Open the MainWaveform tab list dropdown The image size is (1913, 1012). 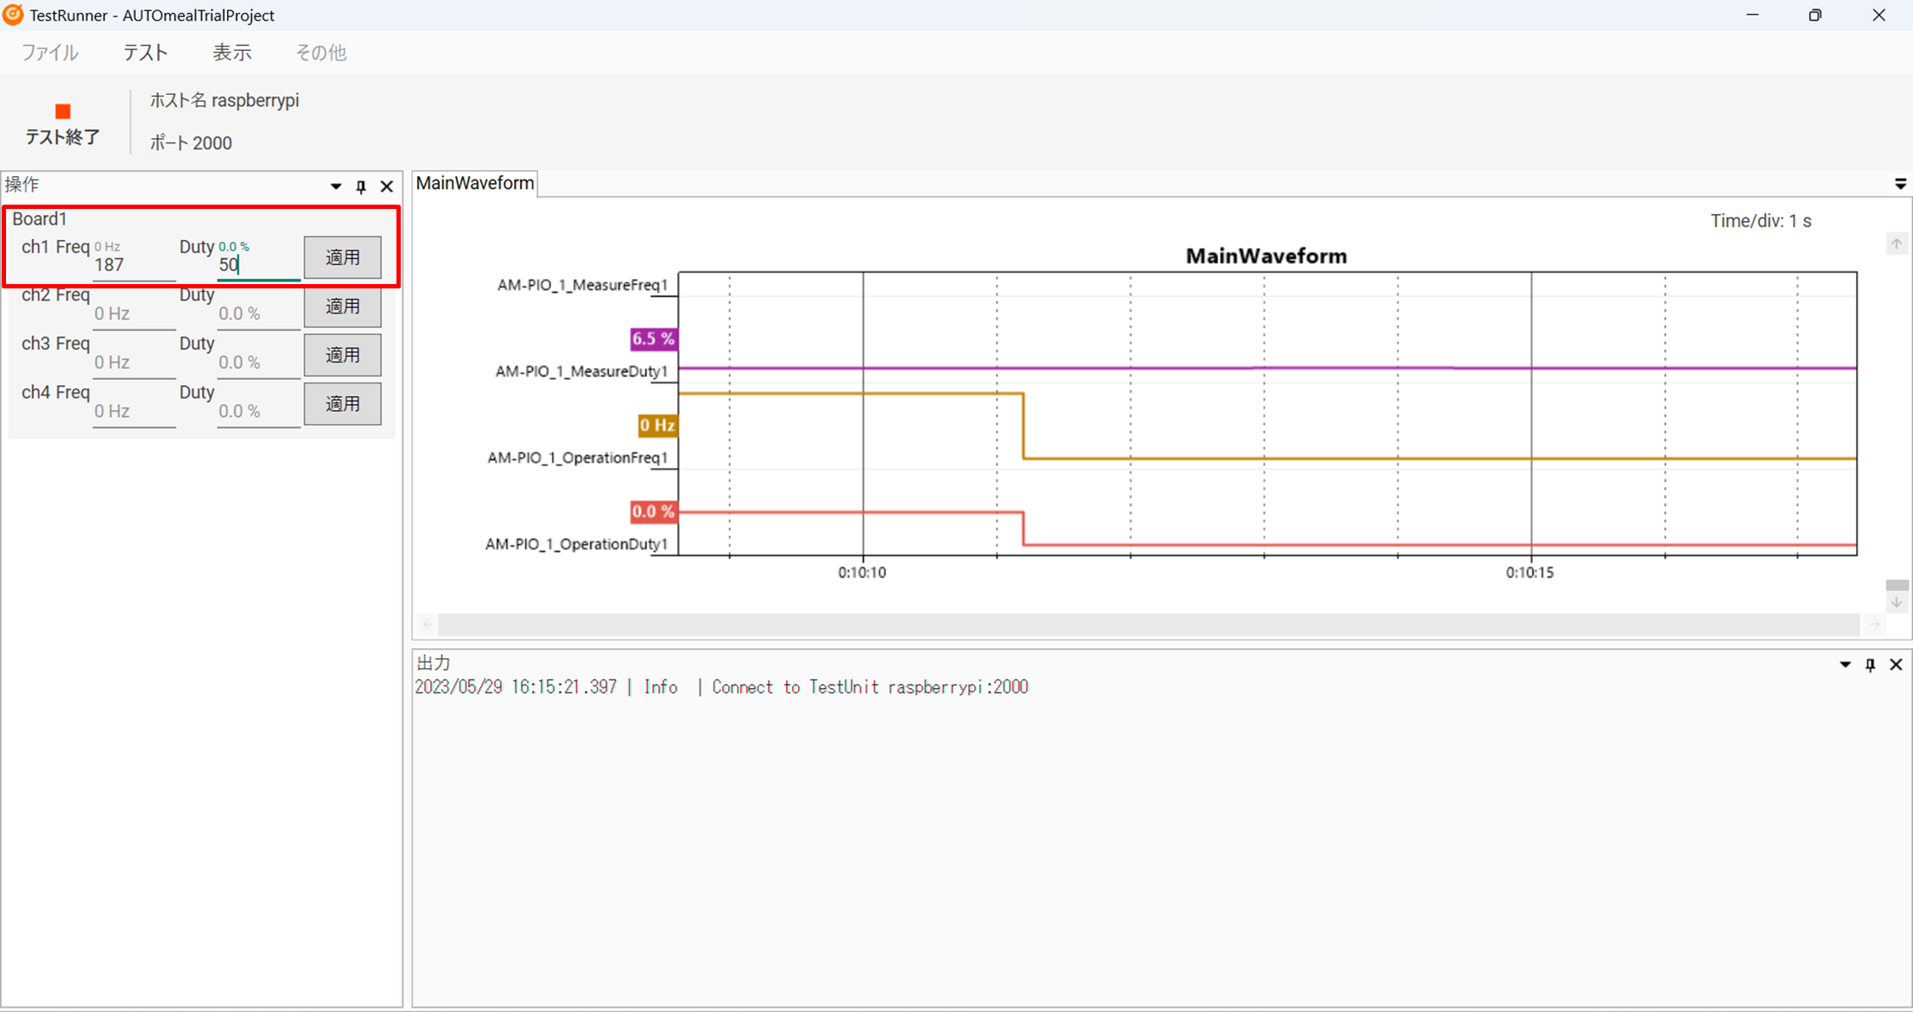pyautogui.click(x=1900, y=184)
